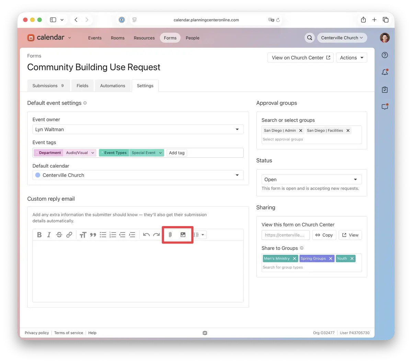The width and height of the screenshot is (412, 363).
Task: Insert a block quote in editor
Action: pos(93,235)
